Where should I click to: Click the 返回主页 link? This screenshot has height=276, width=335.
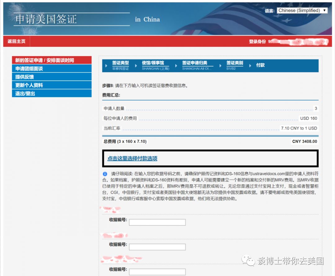point(16,41)
